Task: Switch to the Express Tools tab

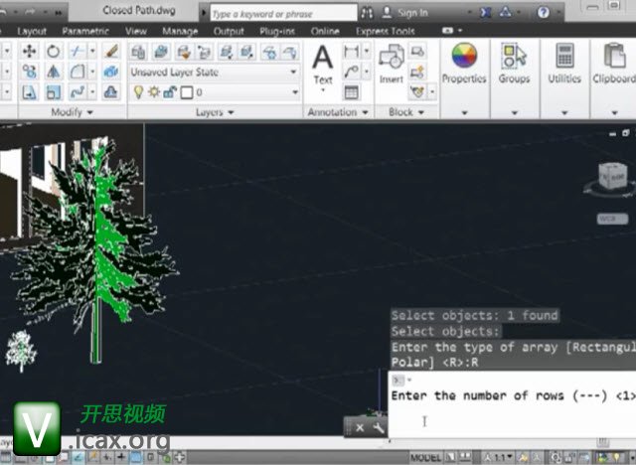Action: tap(386, 31)
